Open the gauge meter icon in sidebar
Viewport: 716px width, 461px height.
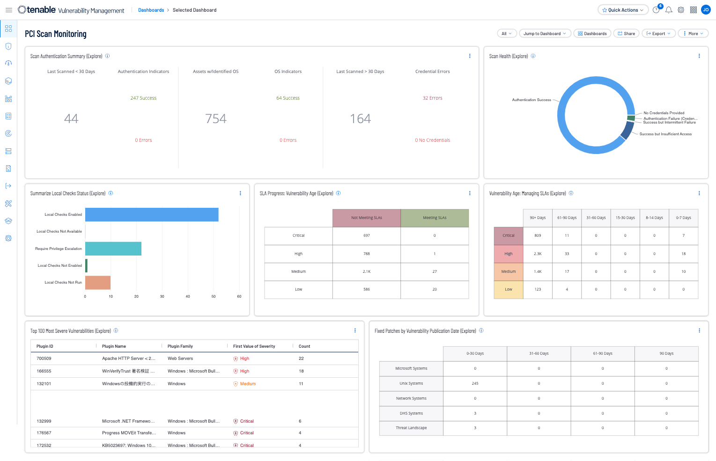coord(8,64)
